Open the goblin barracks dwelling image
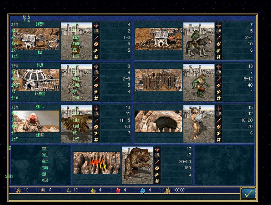Viewport: 271px width, 205px height. (36, 39)
